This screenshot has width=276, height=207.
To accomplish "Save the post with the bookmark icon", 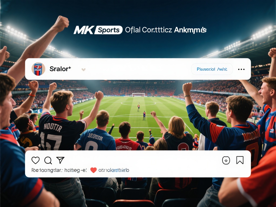I will pos(240,160).
